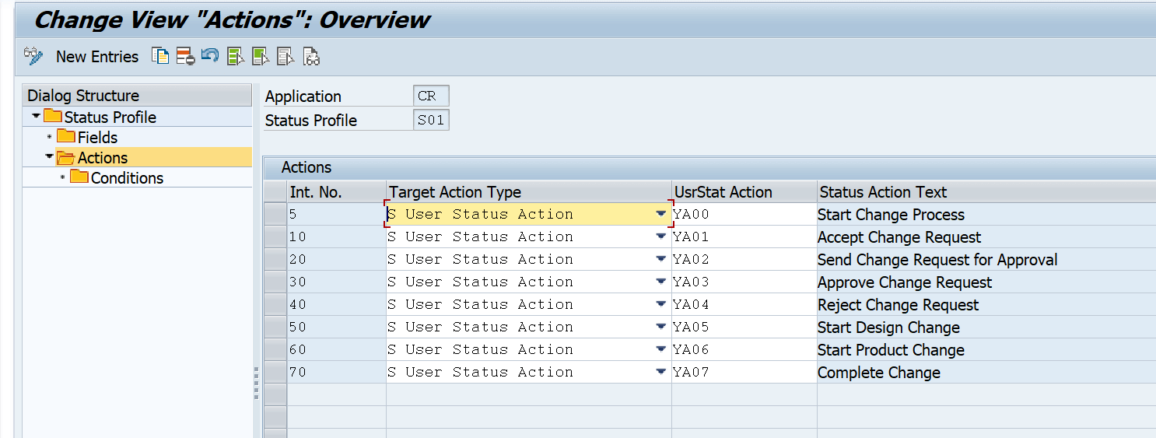The image size is (1156, 438).
Task: Select the row marker for Complete Change
Action: (x=275, y=373)
